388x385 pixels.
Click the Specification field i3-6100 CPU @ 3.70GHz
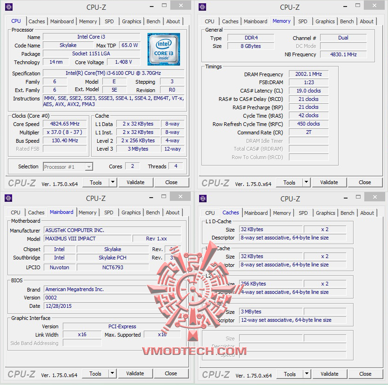point(114,73)
